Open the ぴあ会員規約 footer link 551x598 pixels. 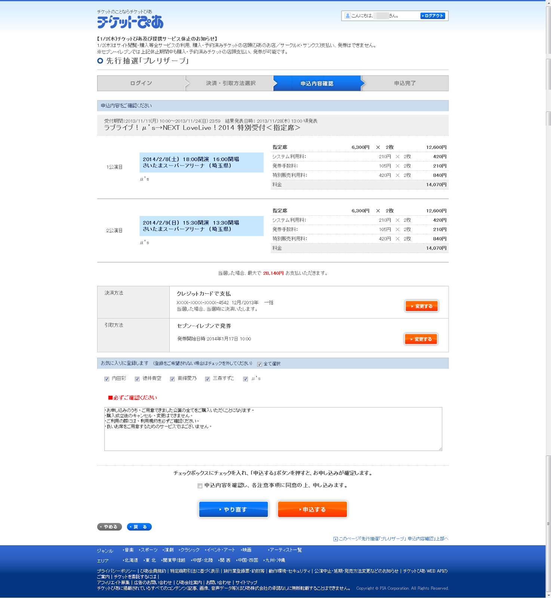click(x=153, y=571)
